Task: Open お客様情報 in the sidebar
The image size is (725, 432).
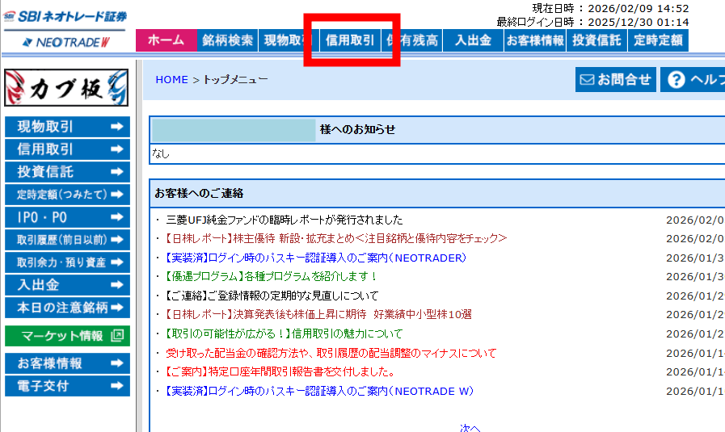Action: coord(67,363)
